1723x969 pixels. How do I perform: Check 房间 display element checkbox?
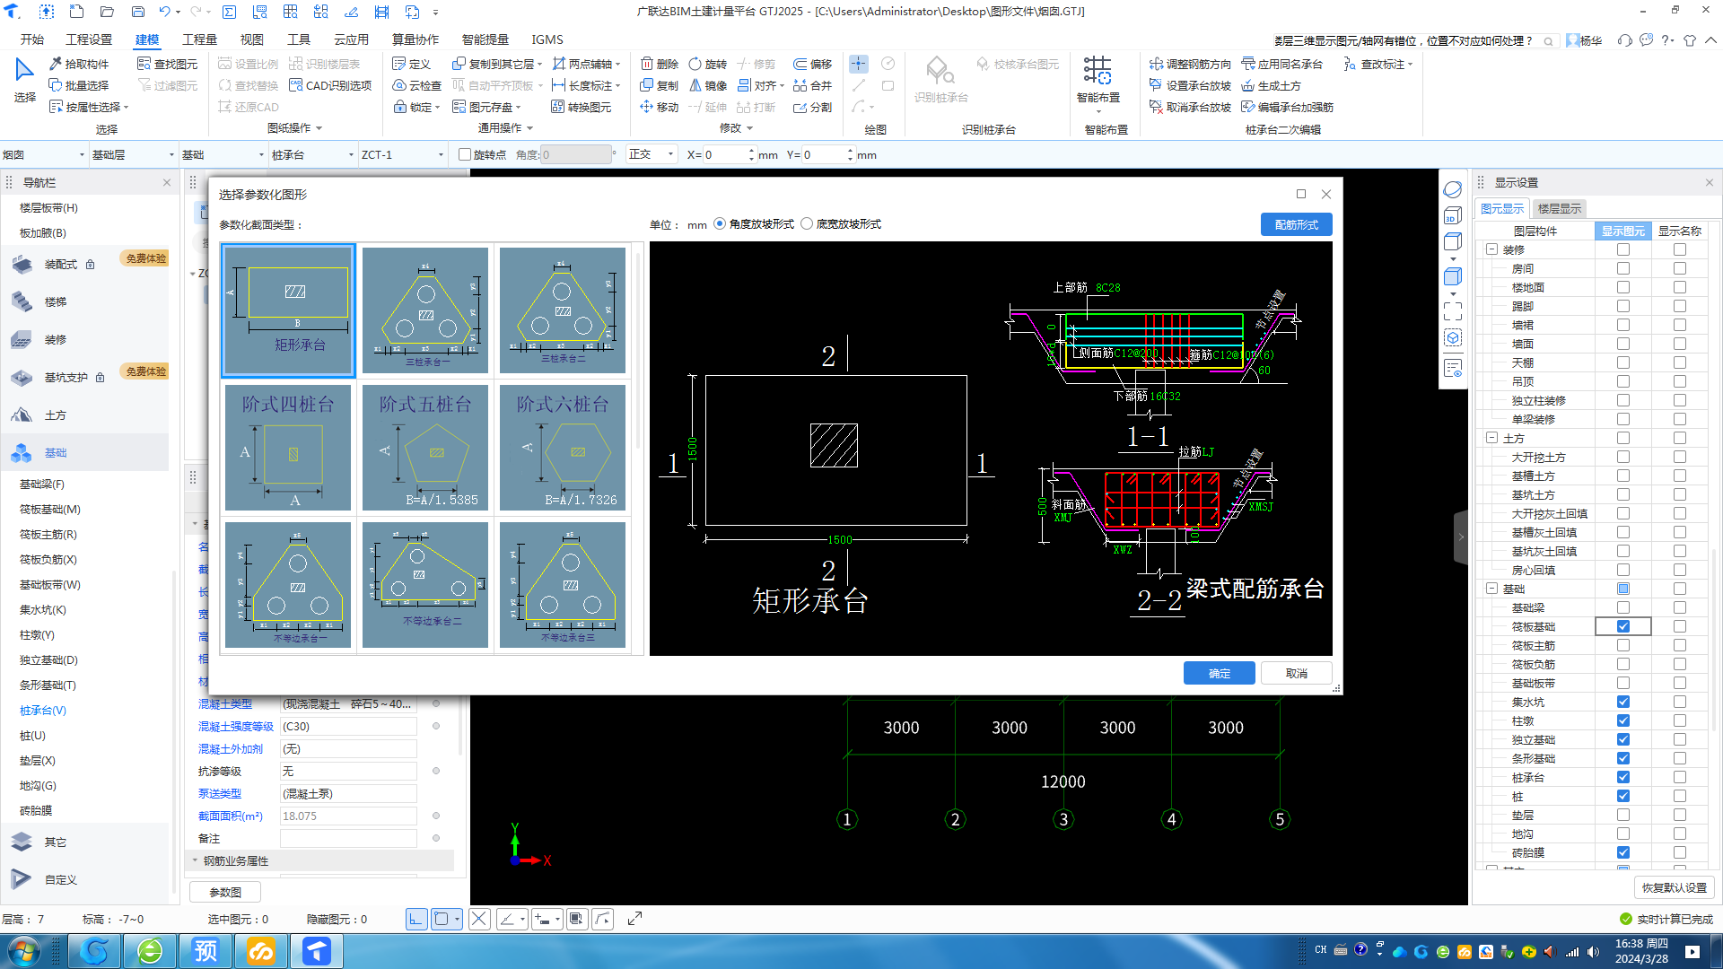1623,268
